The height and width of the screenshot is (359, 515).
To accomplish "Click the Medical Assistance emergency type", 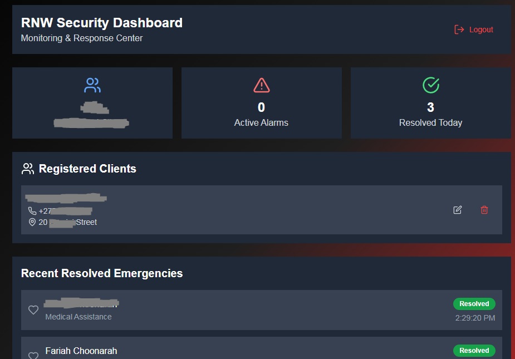I will coord(79,317).
